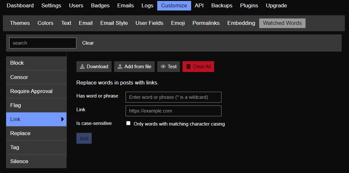Switch to the Emails admin tab
Screen dimensions: 349x173
click(126, 5)
